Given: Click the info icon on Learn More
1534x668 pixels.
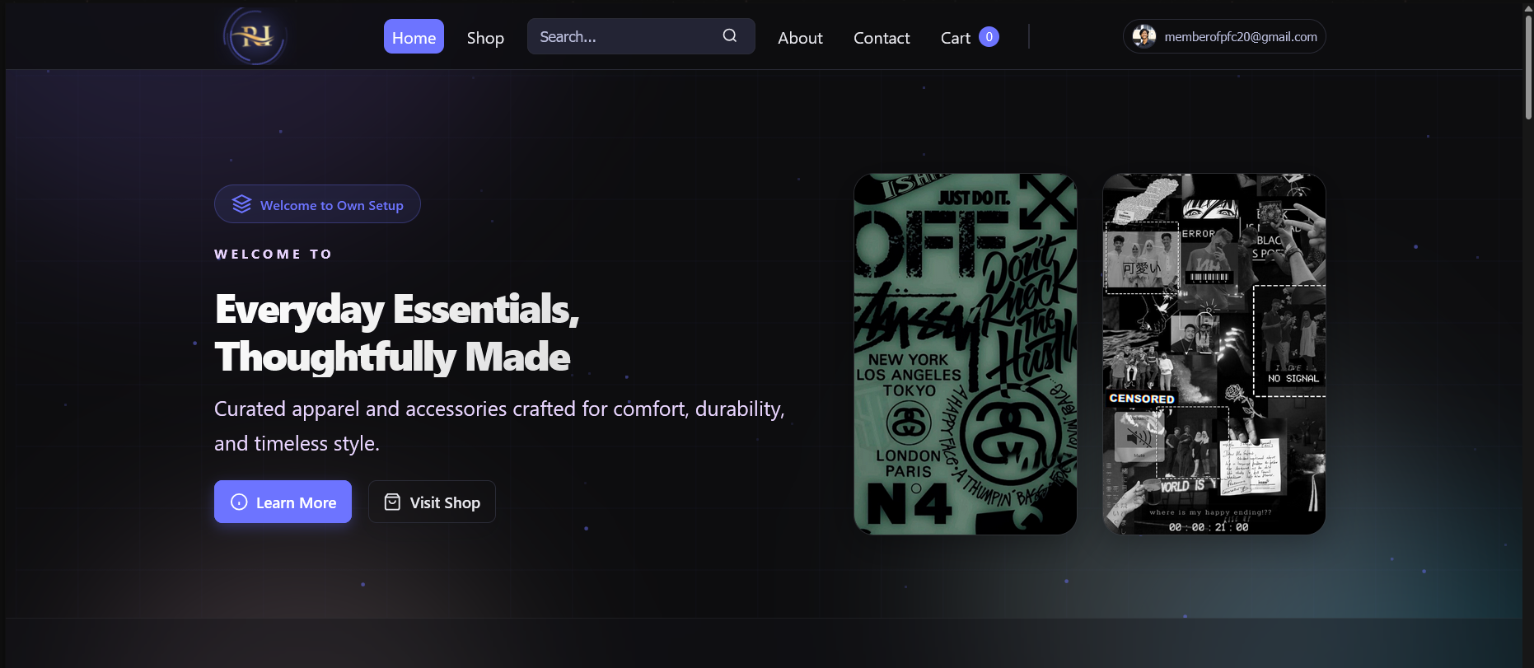Looking at the screenshot, I should 239,502.
